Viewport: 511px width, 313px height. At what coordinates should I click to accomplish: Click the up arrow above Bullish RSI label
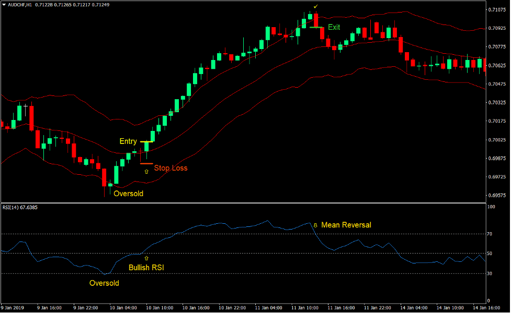(146, 258)
